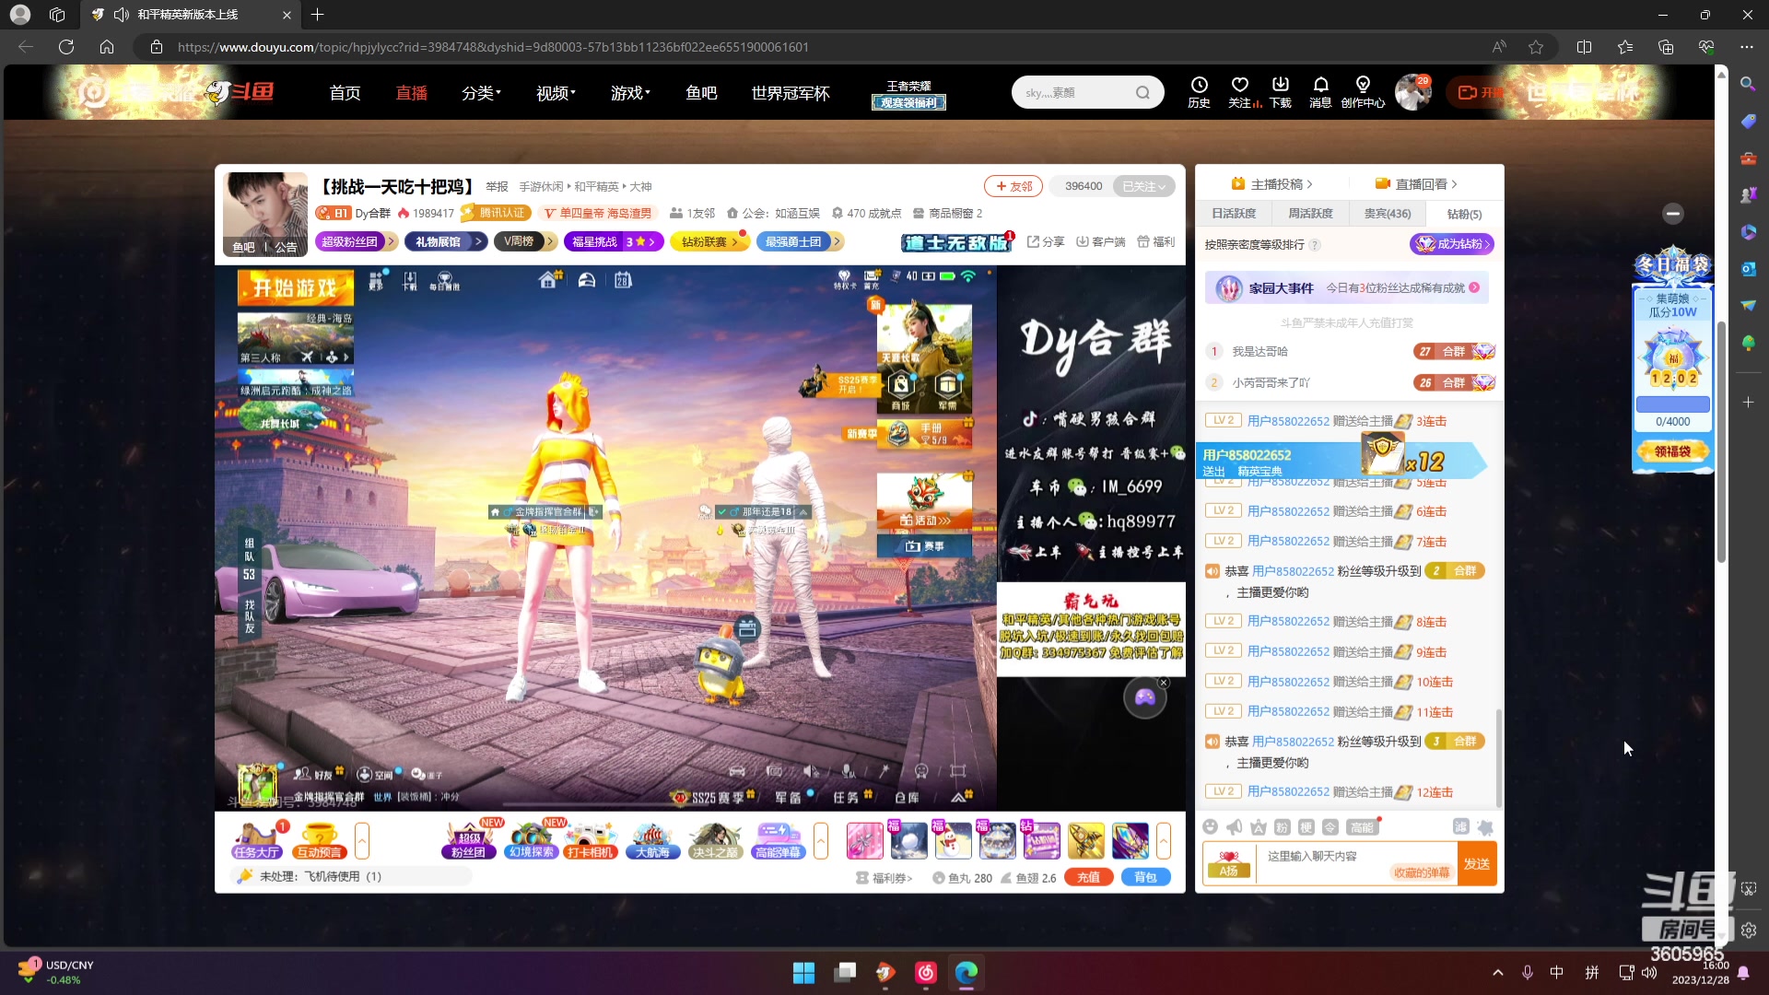Expand the arrow next to 互动预言
Image resolution: width=1769 pixels, height=995 pixels.
362,840
